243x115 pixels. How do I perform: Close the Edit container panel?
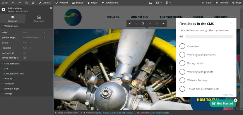click(x=51, y=8)
